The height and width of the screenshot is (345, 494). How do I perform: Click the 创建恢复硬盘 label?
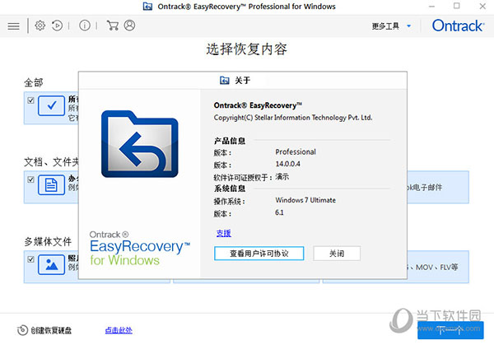pos(51,330)
